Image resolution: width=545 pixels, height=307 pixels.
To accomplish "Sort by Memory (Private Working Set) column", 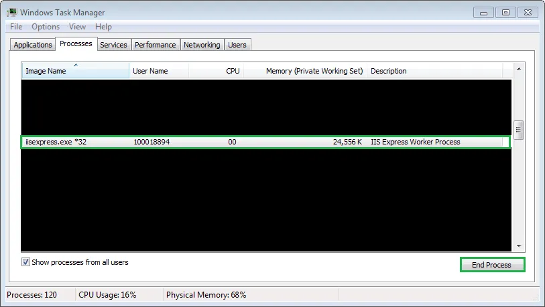I will tap(305, 71).
